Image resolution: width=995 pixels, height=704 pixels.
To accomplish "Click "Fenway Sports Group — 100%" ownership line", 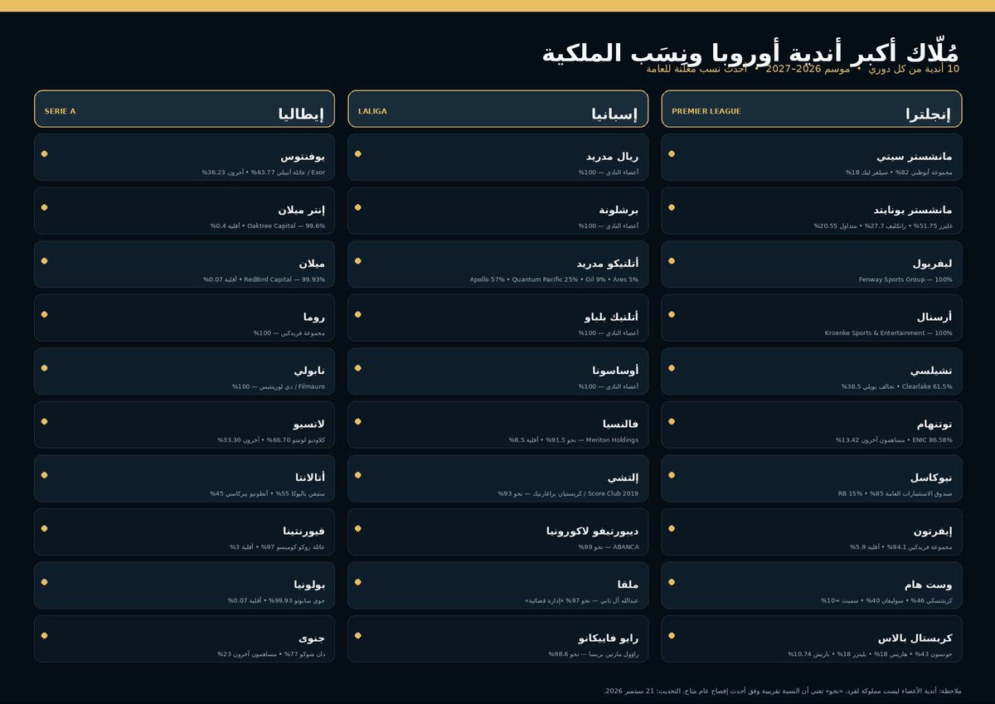I will [x=905, y=279].
